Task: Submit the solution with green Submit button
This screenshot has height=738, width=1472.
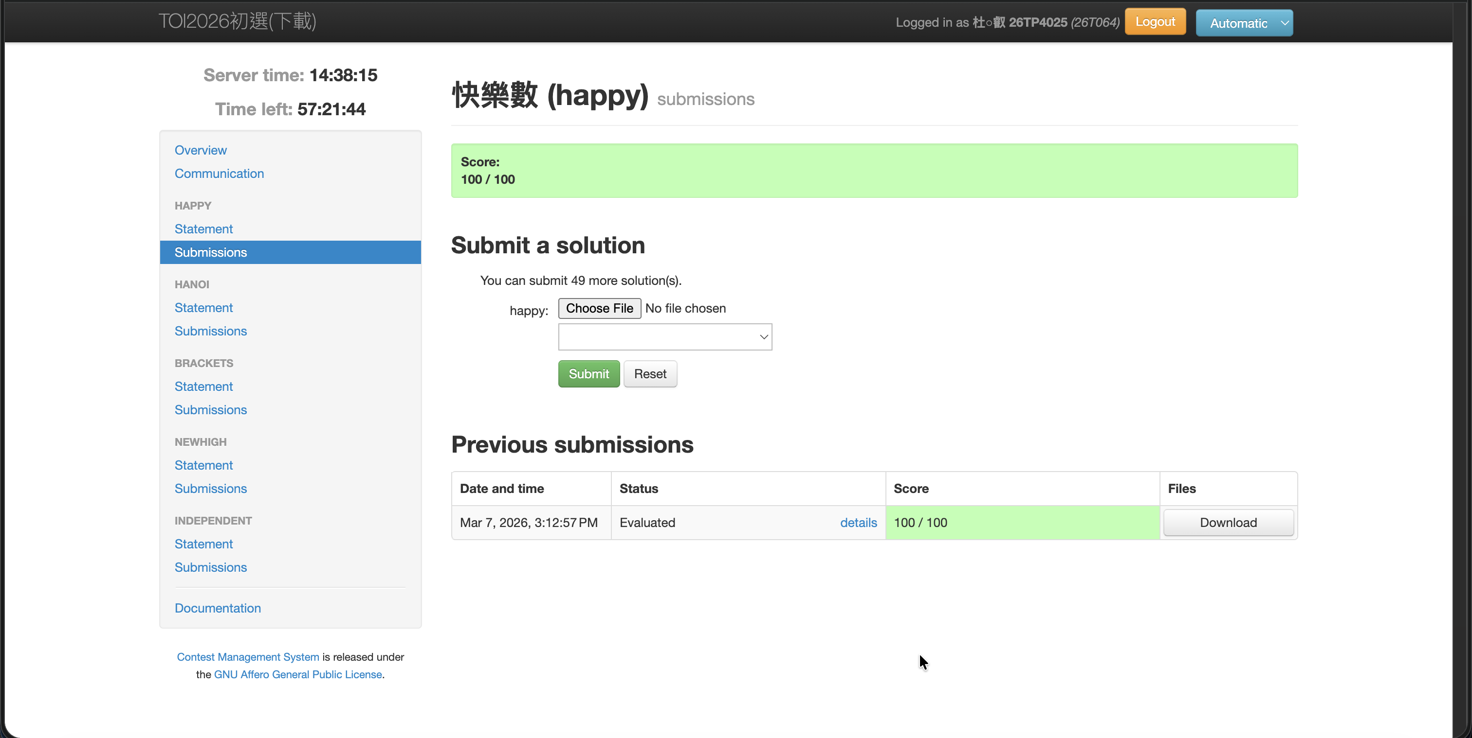Action: click(x=589, y=374)
